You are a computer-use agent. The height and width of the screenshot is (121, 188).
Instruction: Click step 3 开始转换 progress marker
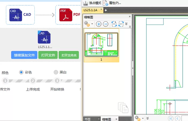click(57, 81)
